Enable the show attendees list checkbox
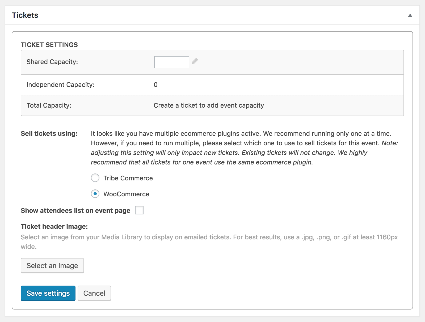 pos(139,210)
